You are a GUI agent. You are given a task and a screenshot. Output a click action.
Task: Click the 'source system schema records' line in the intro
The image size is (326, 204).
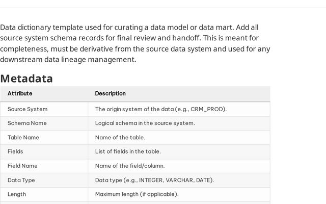pos(129,38)
